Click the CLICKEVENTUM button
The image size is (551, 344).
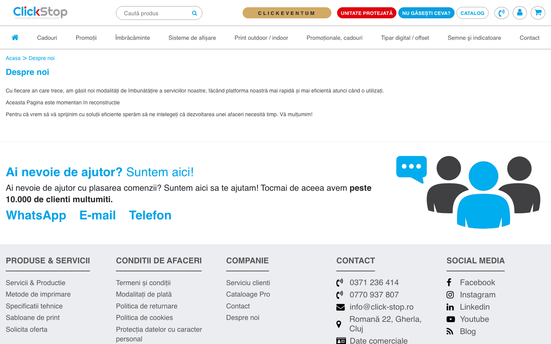pyautogui.click(x=287, y=13)
